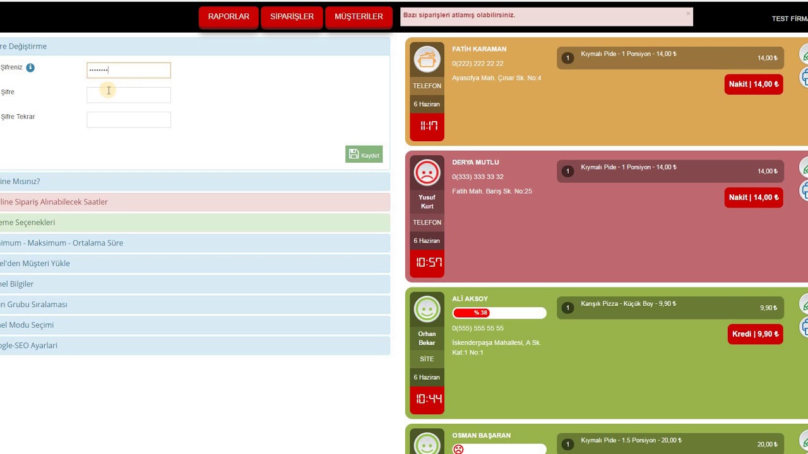Viewport: 808px width, 454px height.
Task: Click the Kaydet save button
Action: coord(364,154)
